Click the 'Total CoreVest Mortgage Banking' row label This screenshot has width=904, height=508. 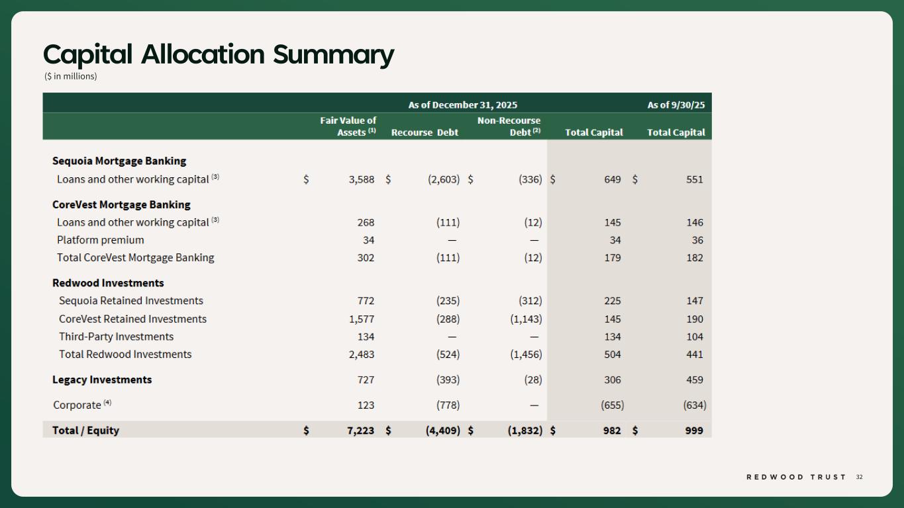click(x=135, y=257)
